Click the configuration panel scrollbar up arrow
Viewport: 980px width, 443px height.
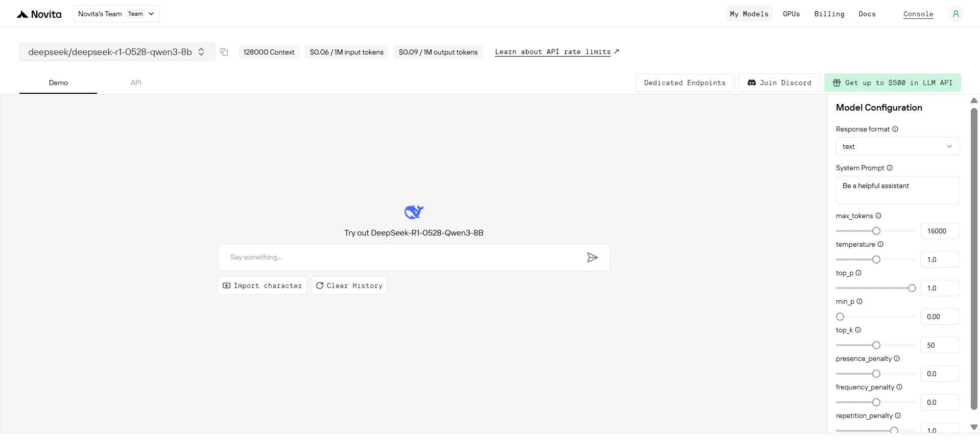974,100
